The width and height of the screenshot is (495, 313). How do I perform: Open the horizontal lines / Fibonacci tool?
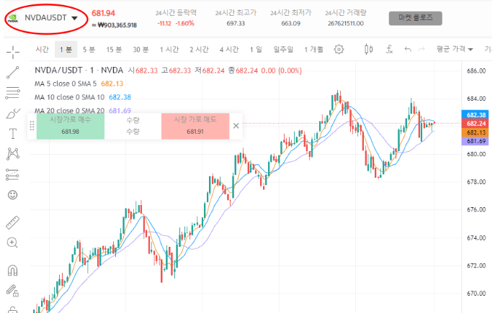pos(13,93)
